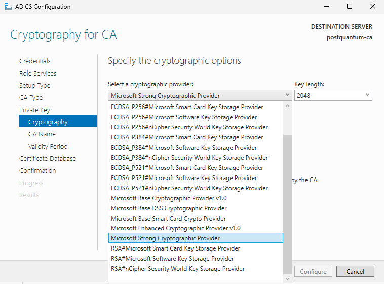The height and width of the screenshot is (284, 384).
Task: Minimize the AD CS Configuration window
Action: (327, 7)
